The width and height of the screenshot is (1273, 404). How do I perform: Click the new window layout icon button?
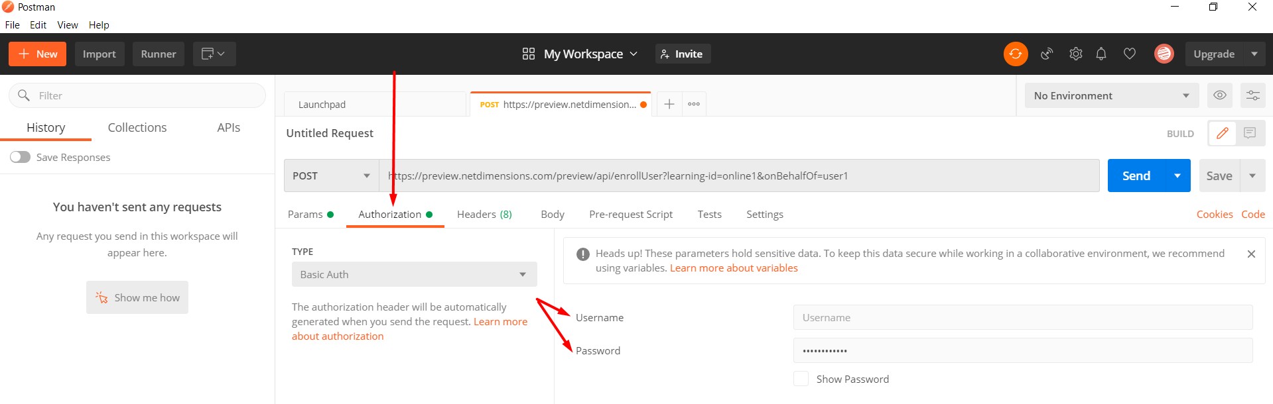point(214,54)
